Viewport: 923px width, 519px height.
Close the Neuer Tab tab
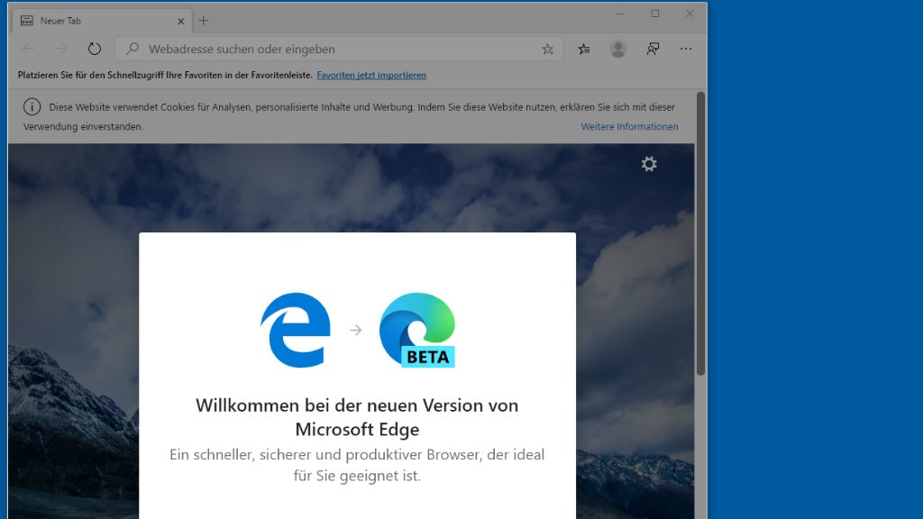tap(180, 22)
